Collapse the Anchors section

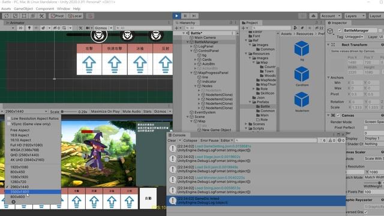click(328, 77)
